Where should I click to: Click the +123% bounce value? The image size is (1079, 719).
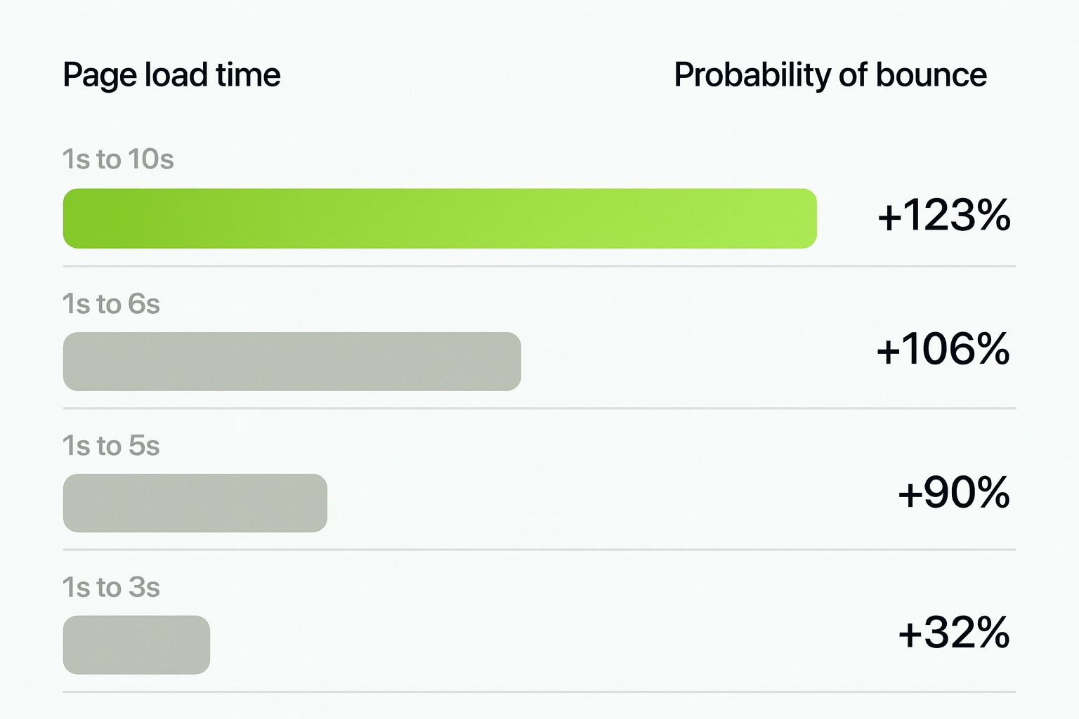point(943,215)
